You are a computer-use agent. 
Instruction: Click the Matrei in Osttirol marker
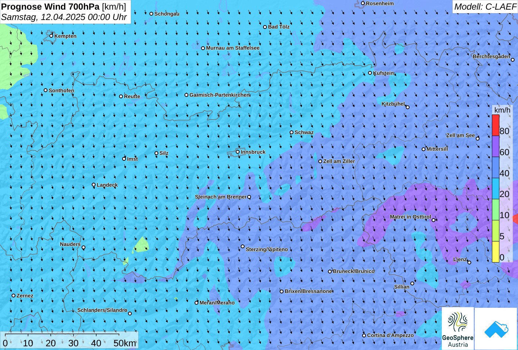tap(434, 220)
